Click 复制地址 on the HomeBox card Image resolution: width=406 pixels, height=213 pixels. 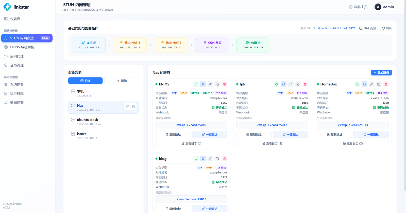[x=334, y=134]
